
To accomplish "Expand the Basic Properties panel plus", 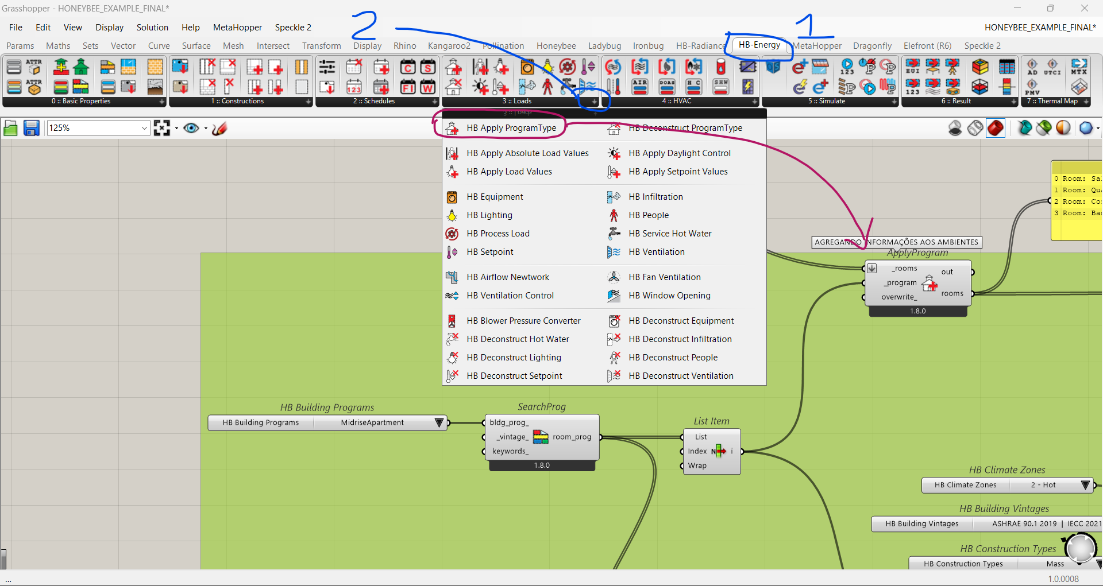I will (161, 102).
